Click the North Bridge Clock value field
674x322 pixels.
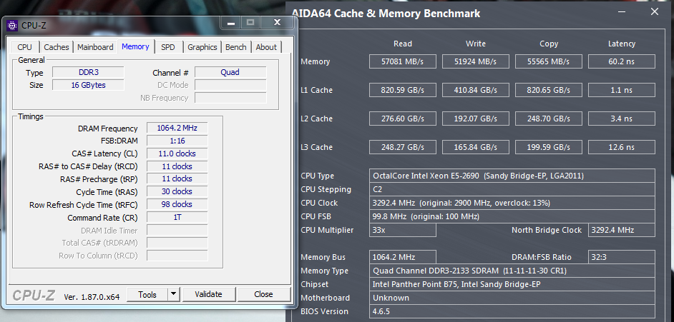click(x=622, y=230)
